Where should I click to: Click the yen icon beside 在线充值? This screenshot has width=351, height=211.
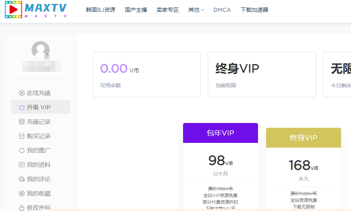(22, 93)
